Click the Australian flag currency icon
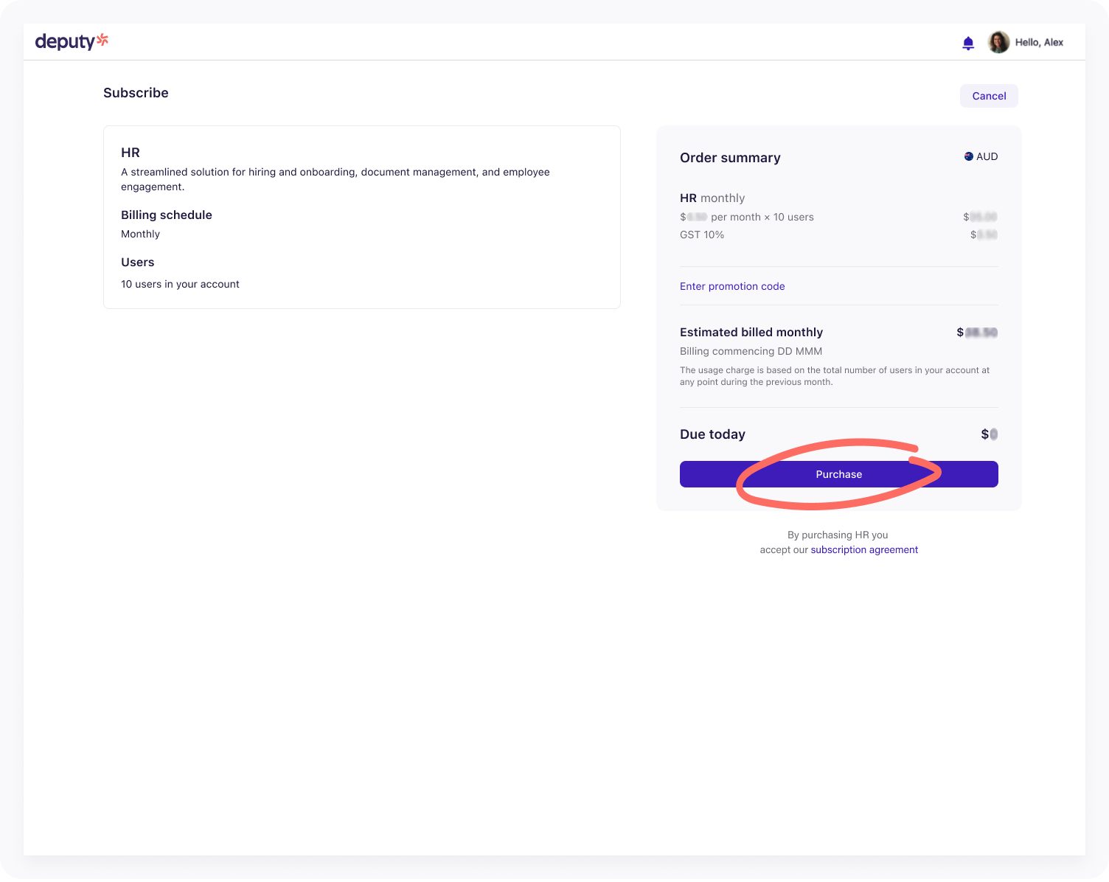This screenshot has height=882, width=1109. [x=968, y=156]
